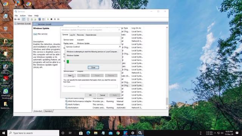Open Settings gear from the taskbar
Viewport: 242px width, 136px height.
pyautogui.click(x=133, y=133)
